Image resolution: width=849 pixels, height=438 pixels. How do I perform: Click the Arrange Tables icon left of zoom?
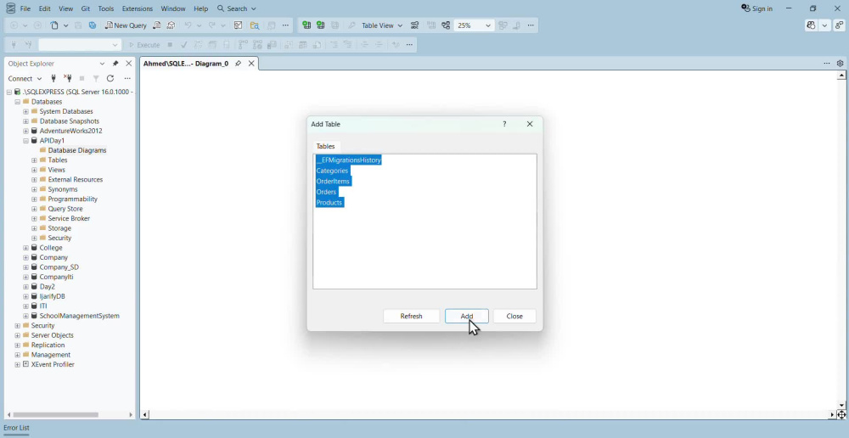pos(446,25)
